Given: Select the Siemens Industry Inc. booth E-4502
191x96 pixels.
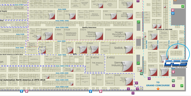Looking at the screenshot, I should point(119,64).
